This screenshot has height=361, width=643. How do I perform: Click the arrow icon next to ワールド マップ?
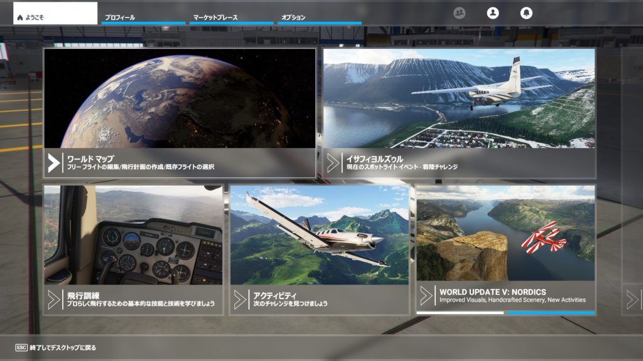coord(54,163)
